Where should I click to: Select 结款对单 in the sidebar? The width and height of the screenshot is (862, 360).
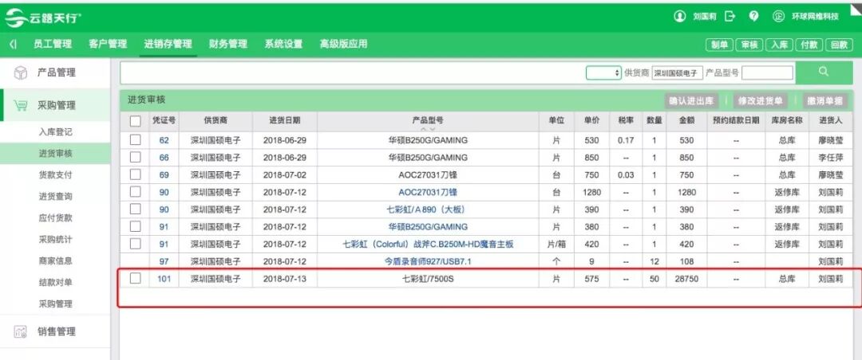56,282
